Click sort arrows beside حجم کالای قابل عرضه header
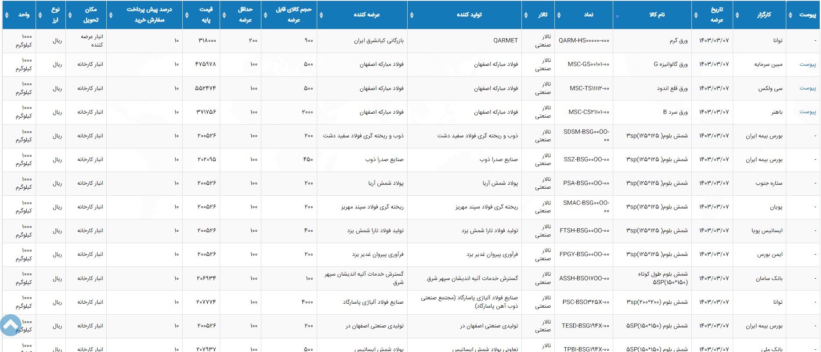 tap(265, 15)
